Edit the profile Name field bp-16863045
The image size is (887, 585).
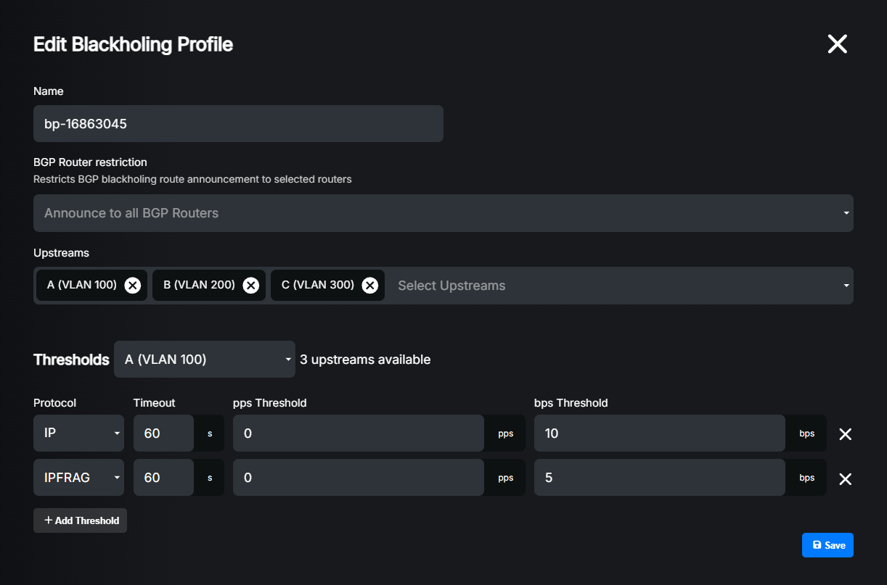(x=238, y=124)
